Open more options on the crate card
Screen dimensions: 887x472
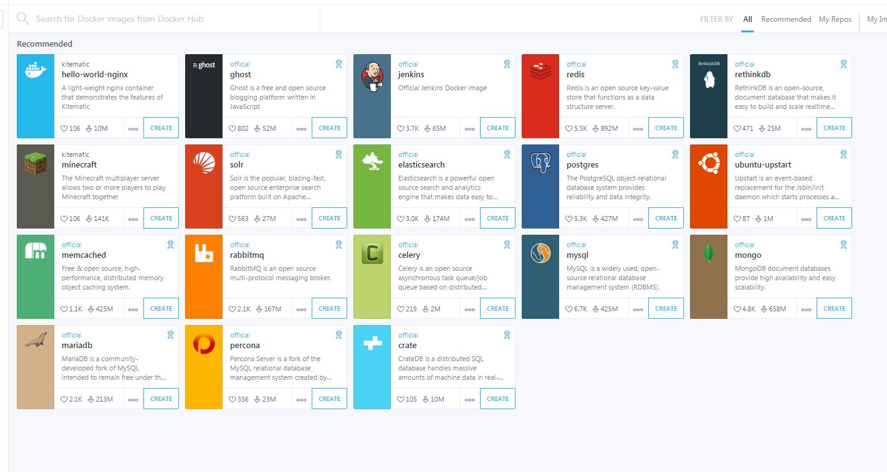[470, 400]
